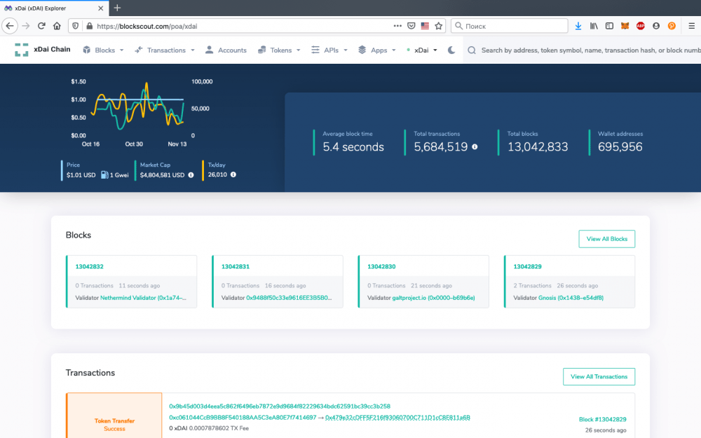Click the xDai Chain logo
Image resolution: width=701 pixels, height=438 pixels.
pos(43,50)
